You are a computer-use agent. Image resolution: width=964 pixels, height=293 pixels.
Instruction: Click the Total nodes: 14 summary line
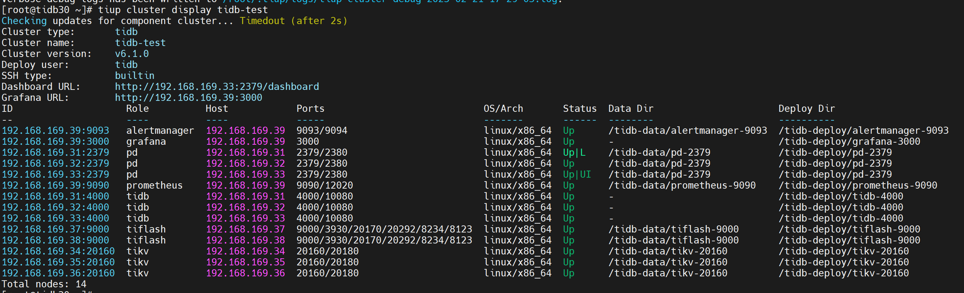point(44,284)
